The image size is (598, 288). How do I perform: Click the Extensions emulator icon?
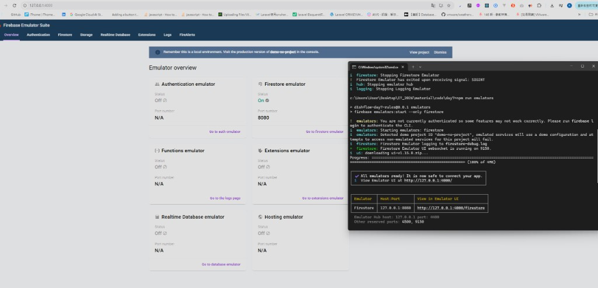260,150
